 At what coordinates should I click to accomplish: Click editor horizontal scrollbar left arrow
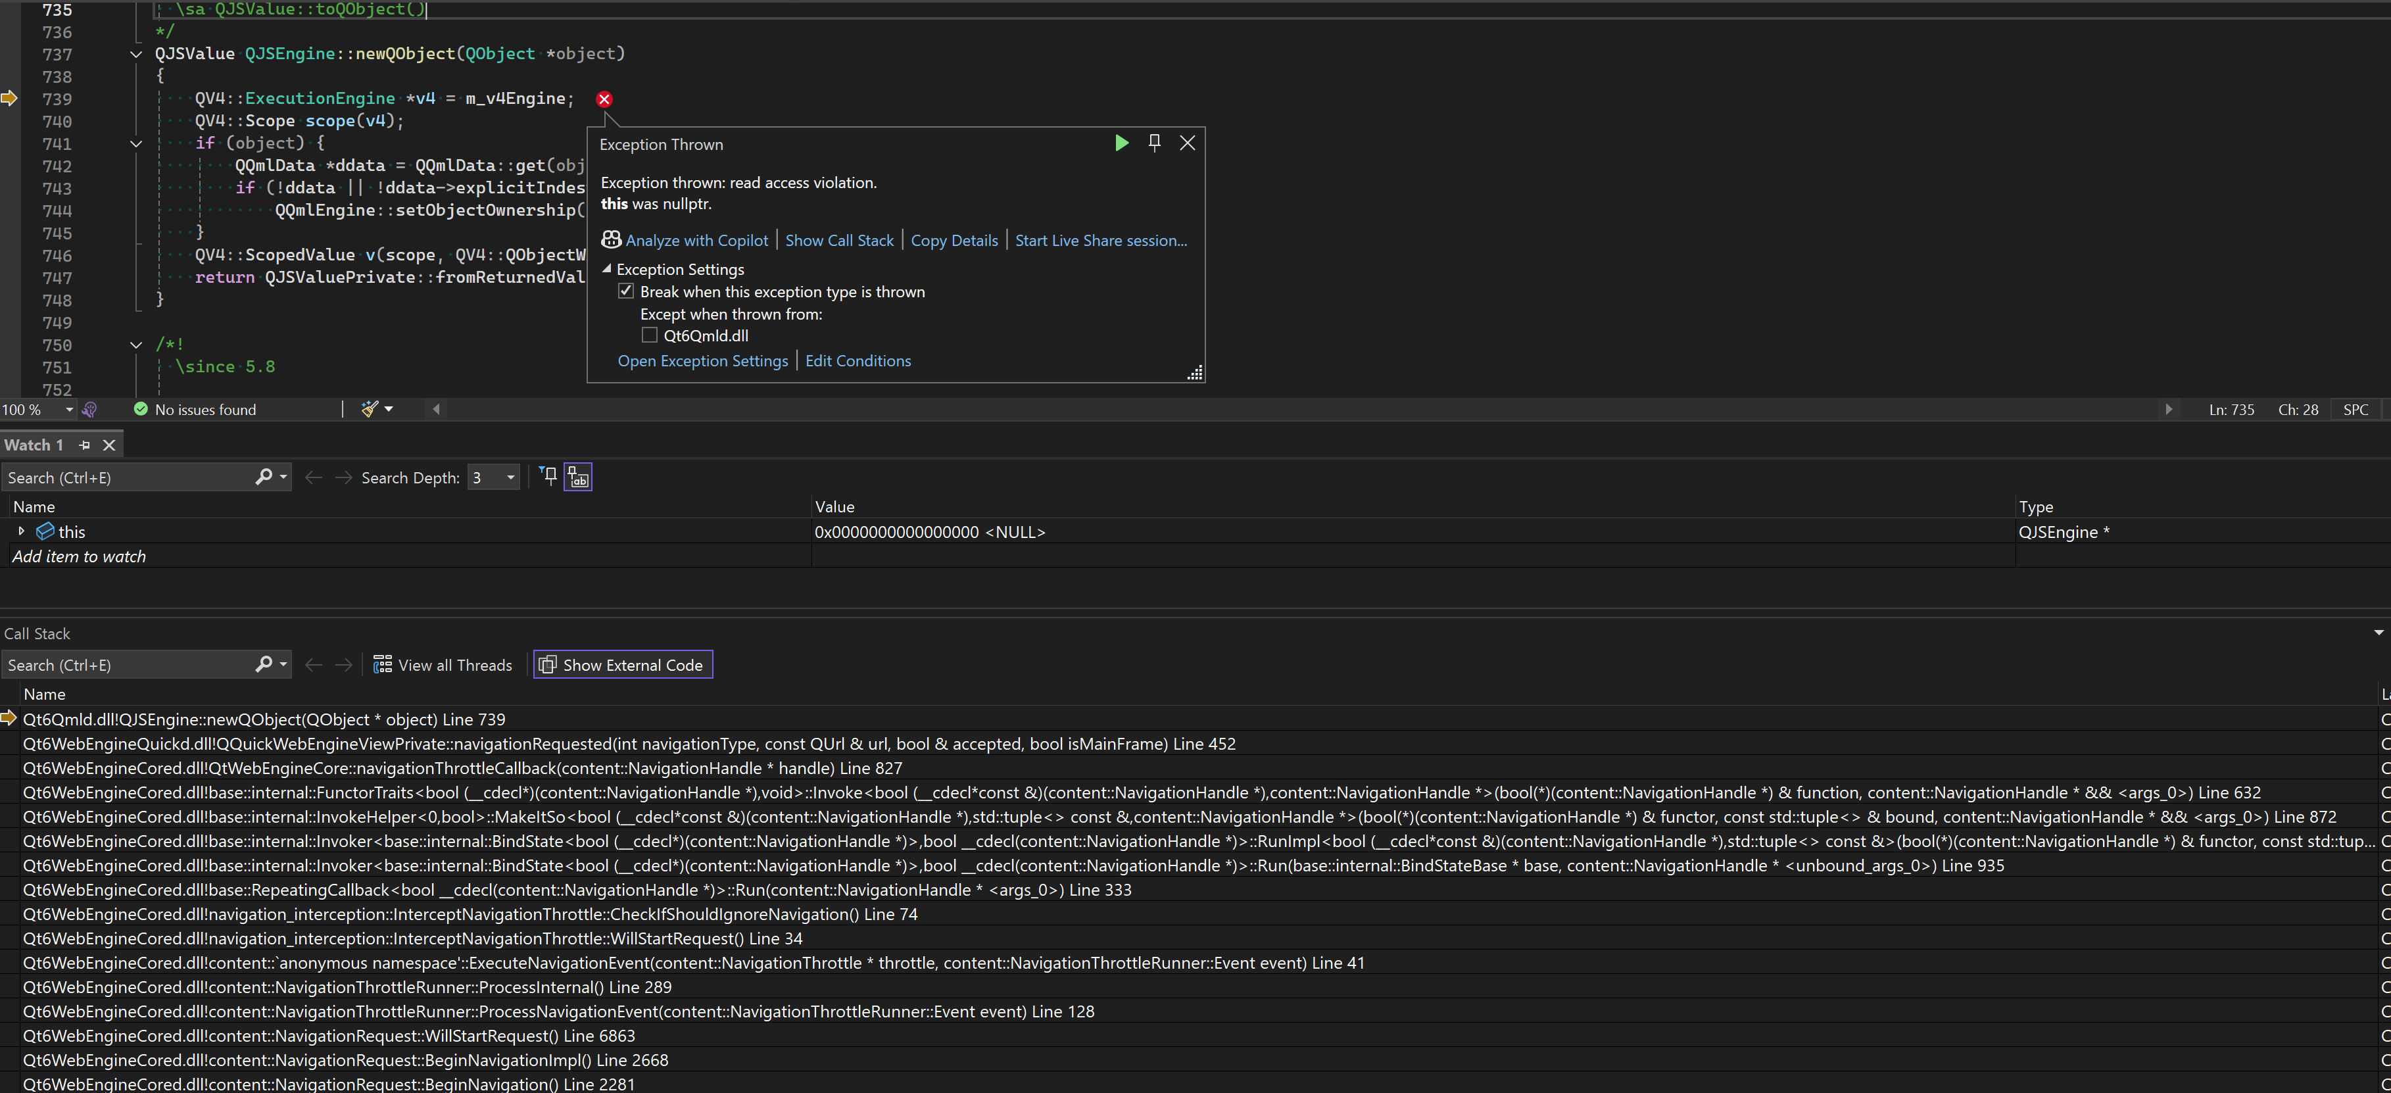click(436, 408)
